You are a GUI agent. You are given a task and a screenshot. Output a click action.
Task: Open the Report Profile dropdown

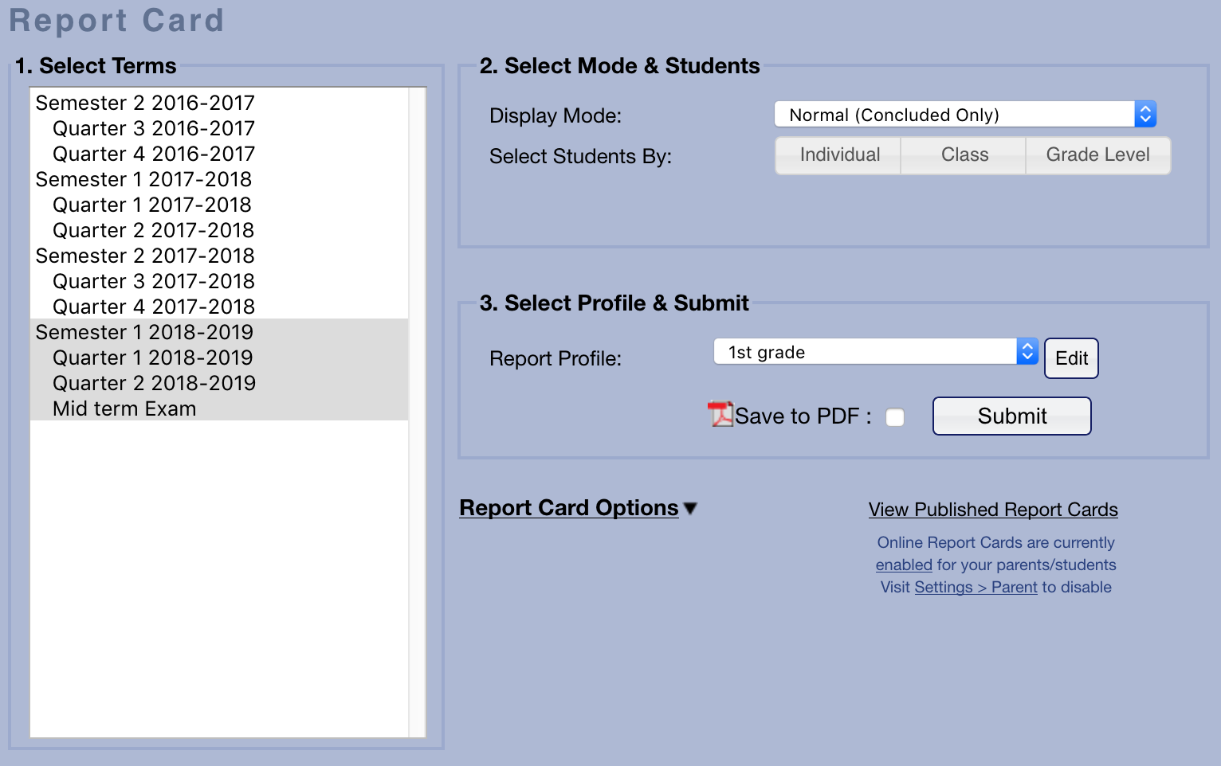click(x=875, y=352)
